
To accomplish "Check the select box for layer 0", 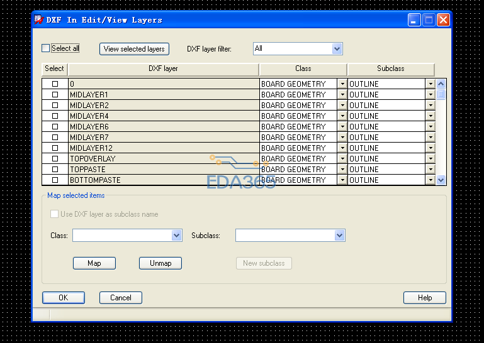I will click(55, 84).
